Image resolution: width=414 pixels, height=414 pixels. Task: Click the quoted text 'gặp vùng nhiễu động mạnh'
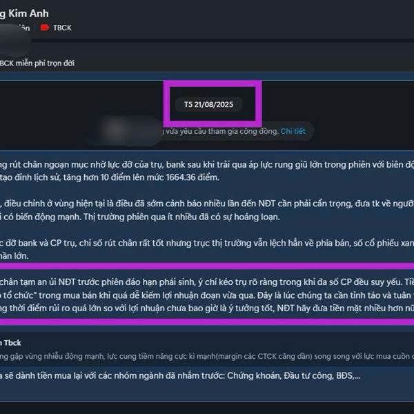[x=207, y=357]
